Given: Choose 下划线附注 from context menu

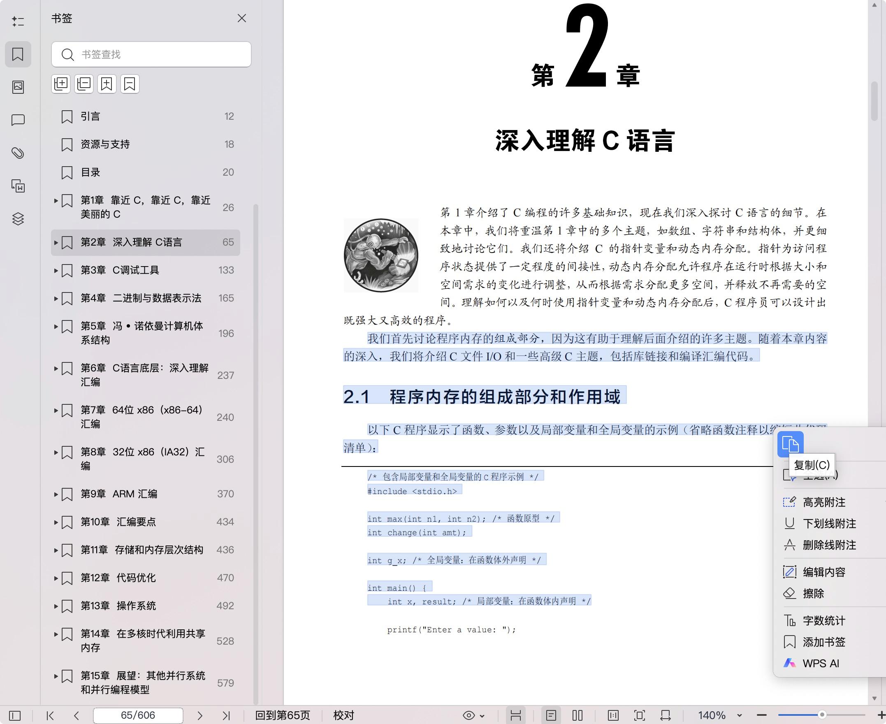Looking at the screenshot, I should point(830,523).
